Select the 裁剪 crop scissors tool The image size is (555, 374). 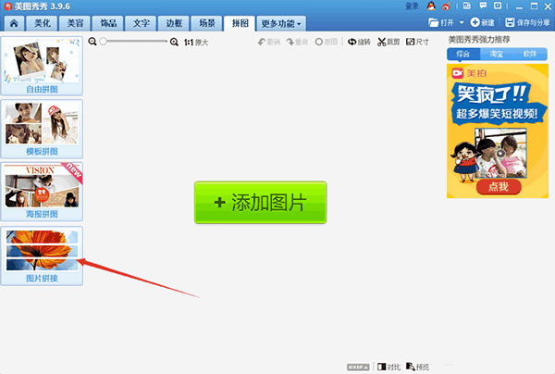391,43
